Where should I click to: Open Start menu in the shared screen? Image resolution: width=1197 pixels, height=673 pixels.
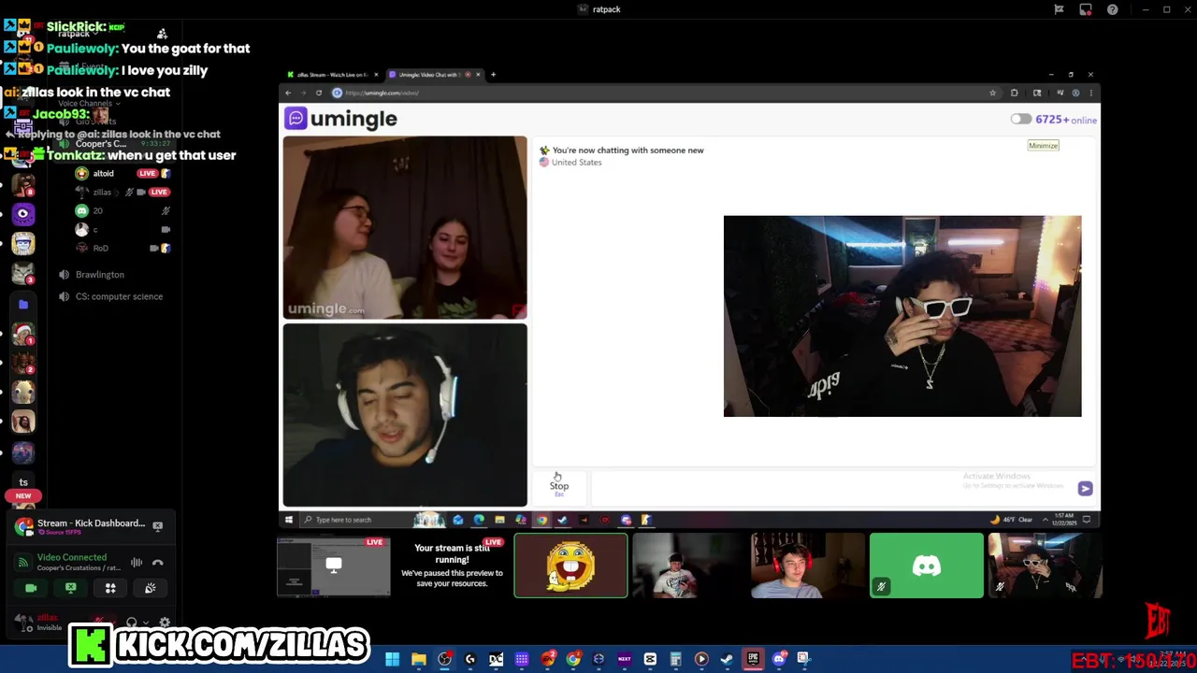(x=289, y=520)
